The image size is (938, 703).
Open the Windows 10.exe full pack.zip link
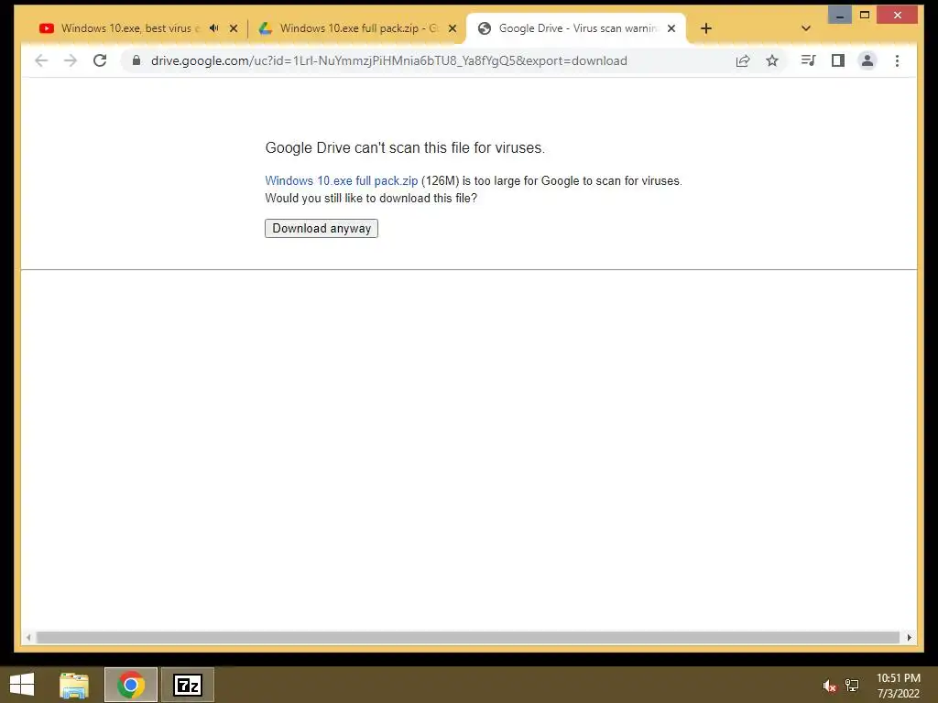tap(341, 180)
